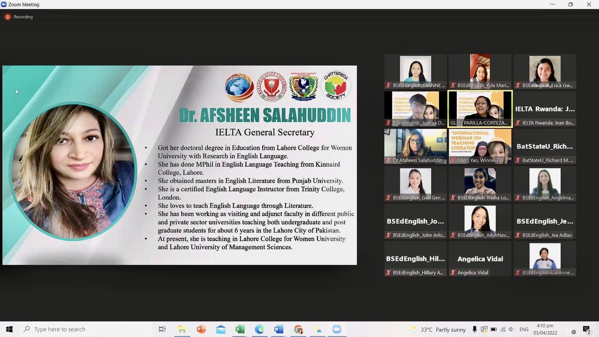Click the Recording indicator at top left

coord(18,16)
